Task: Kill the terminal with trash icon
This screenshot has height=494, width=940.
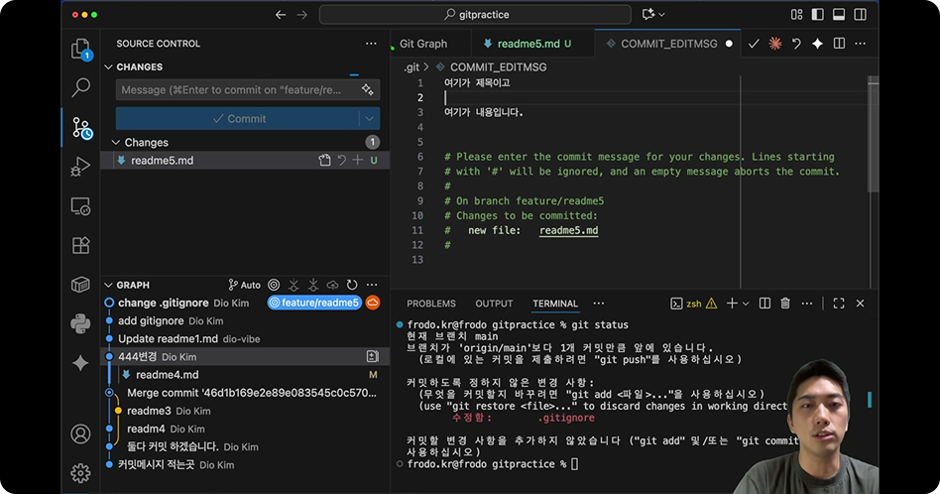Action: tap(785, 304)
